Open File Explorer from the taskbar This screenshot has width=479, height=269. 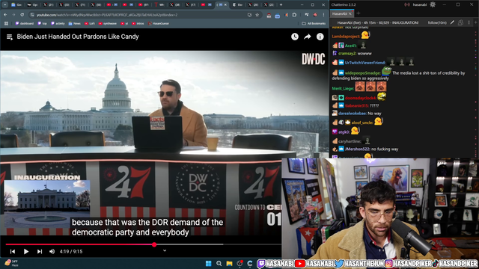(x=229, y=264)
